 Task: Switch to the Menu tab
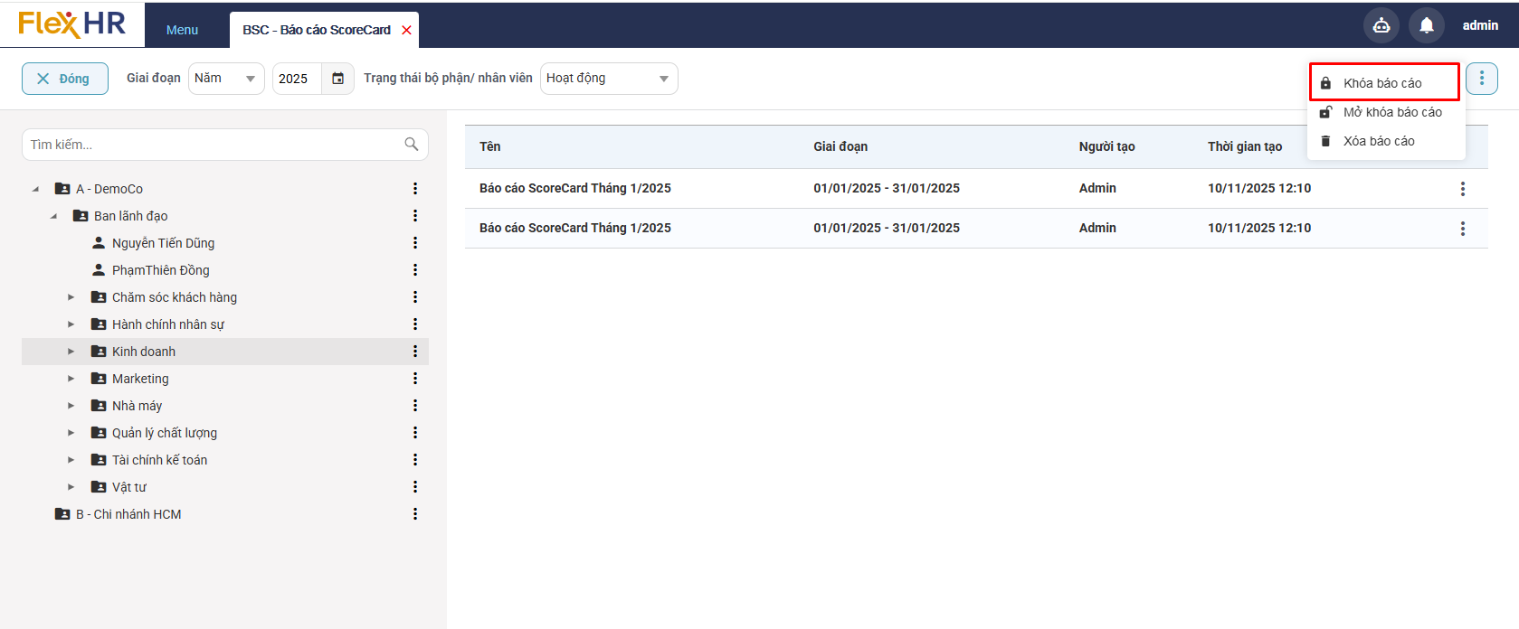182,30
